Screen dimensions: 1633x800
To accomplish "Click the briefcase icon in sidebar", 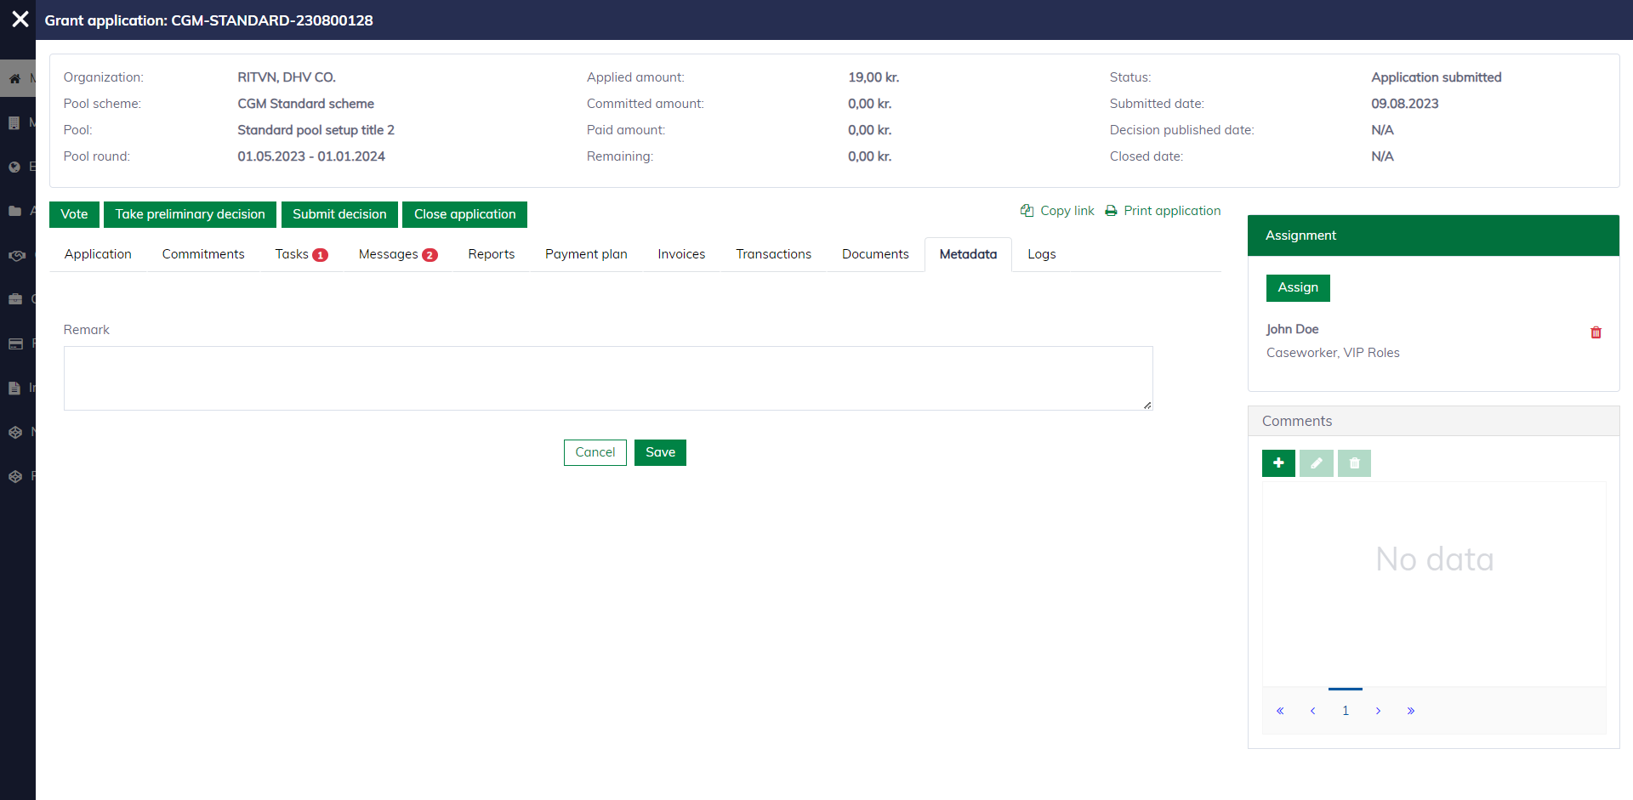I will click(15, 299).
